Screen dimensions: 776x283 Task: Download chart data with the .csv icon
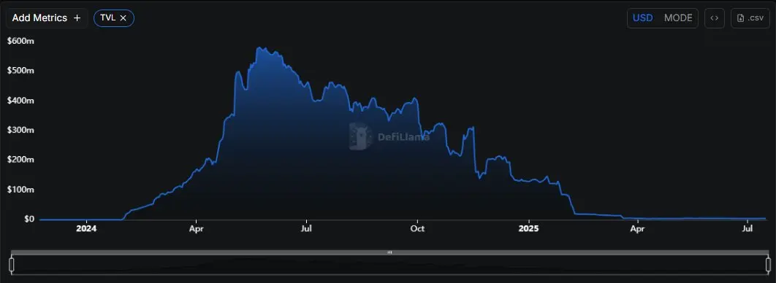click(750, 18)
